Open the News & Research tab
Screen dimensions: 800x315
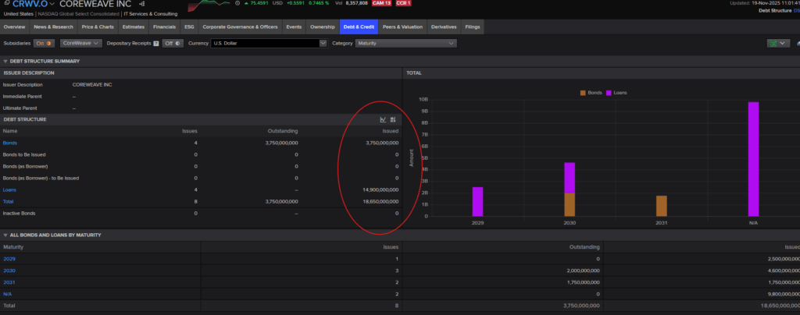click(x=54, y=27)
